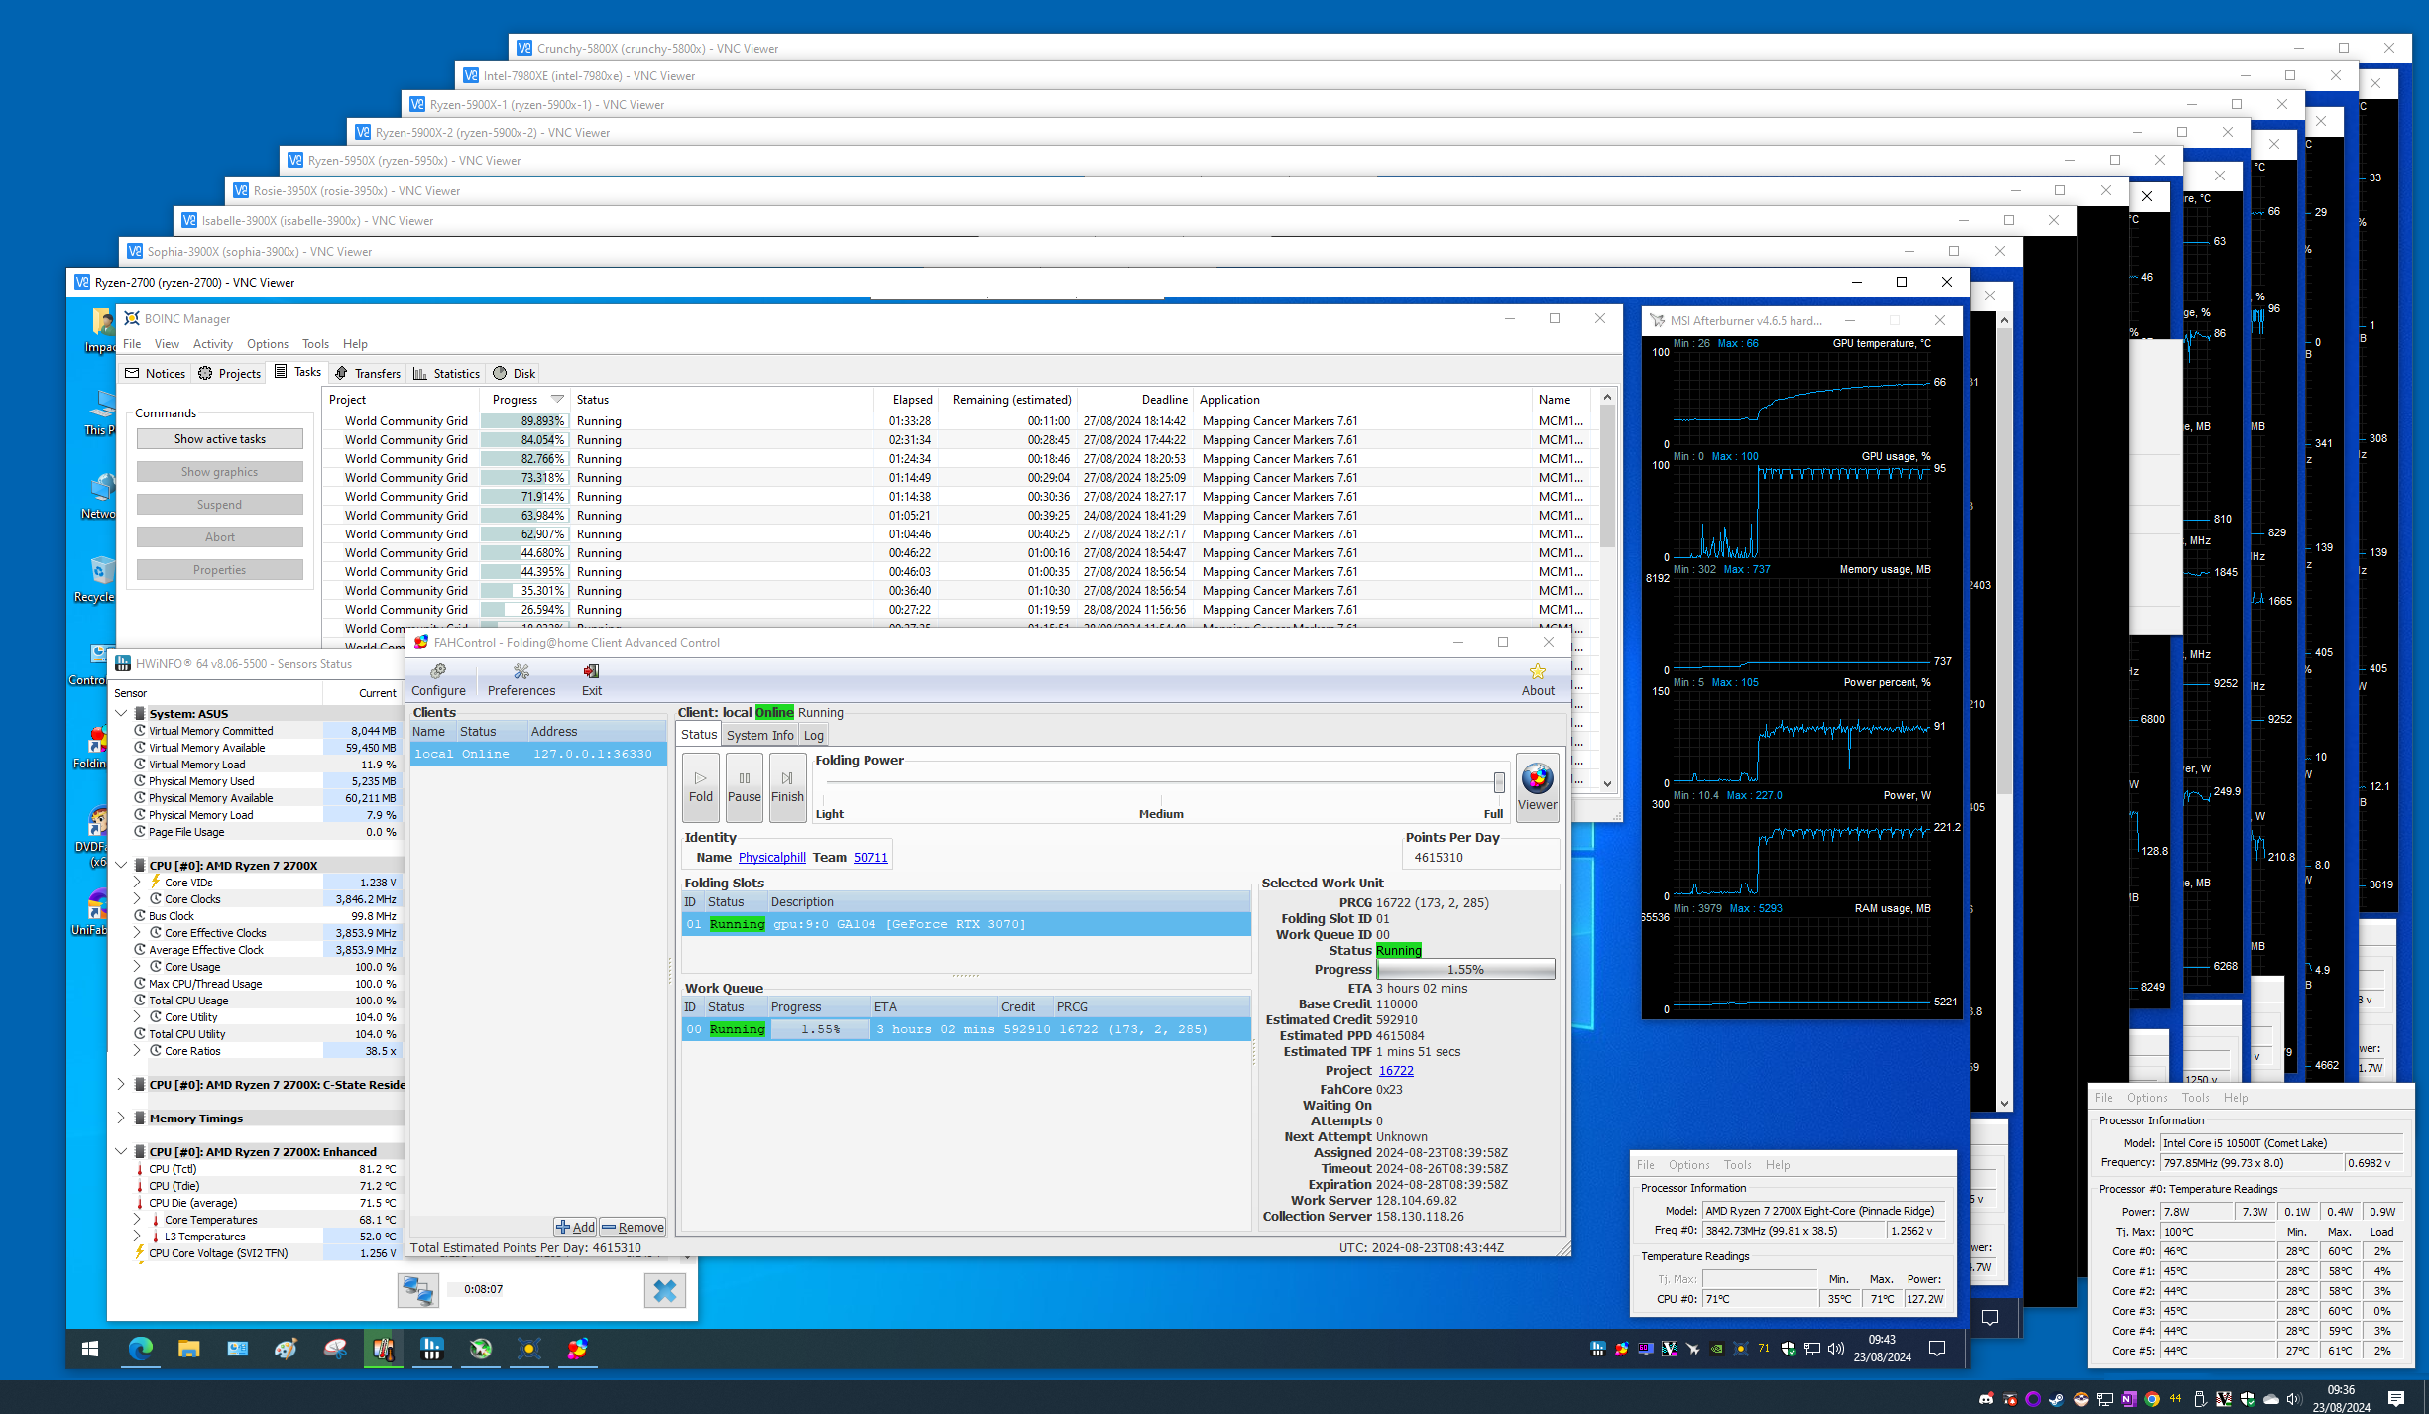
Task: Click the Suspend button in BOINC
Action: pos(220,505)
